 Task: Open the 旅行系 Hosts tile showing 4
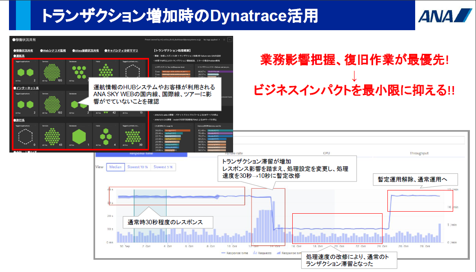click(x=106, y=135)
